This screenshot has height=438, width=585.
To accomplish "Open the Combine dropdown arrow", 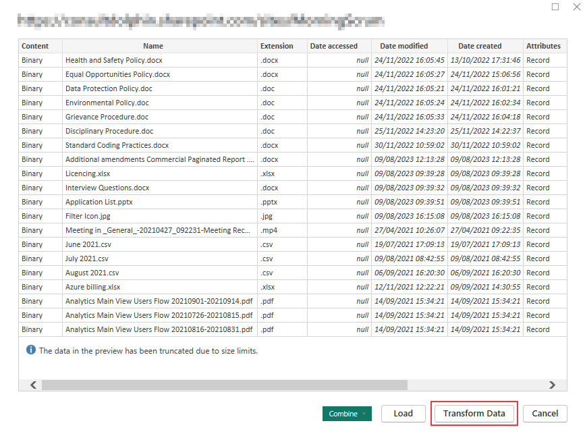I will 365,414.
